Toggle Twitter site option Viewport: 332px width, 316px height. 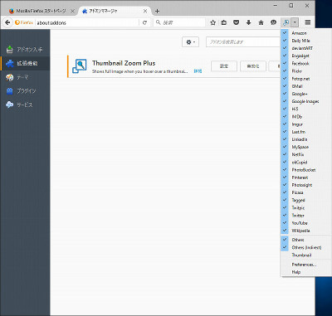[x=305, y=216]
